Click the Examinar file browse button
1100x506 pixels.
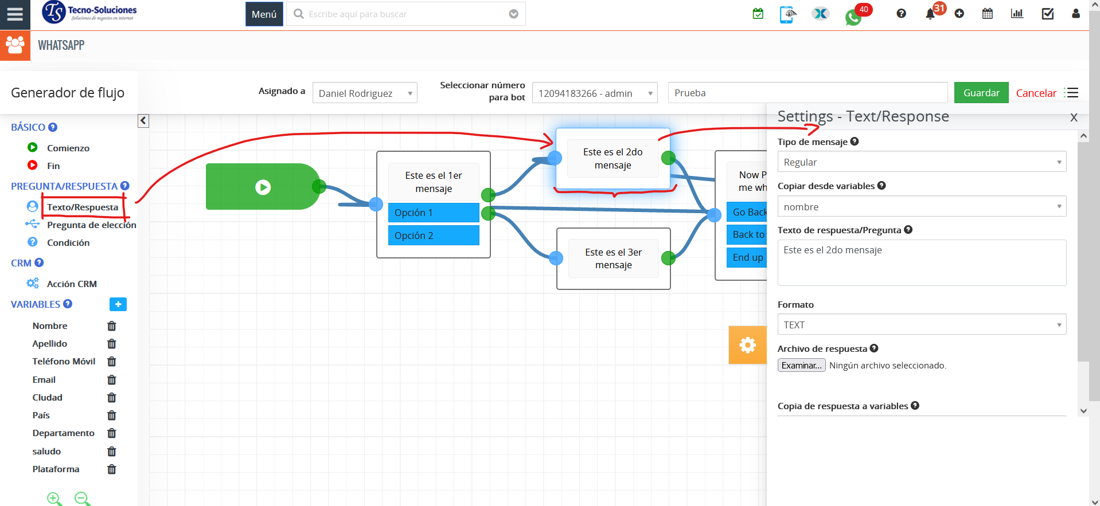click(801, 366)
